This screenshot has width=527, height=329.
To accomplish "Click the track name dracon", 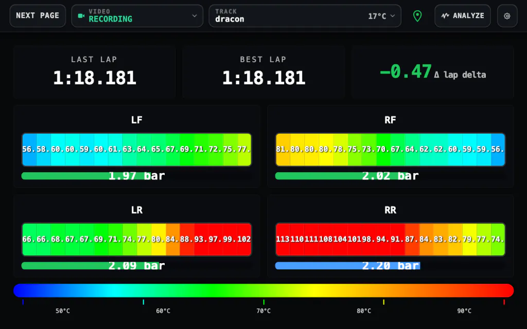I will click(230, 19).
